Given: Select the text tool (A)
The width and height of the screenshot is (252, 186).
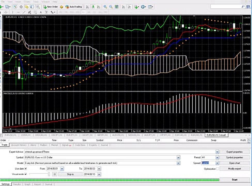Looking at the screenshot, I should click(x=41, y=12).
